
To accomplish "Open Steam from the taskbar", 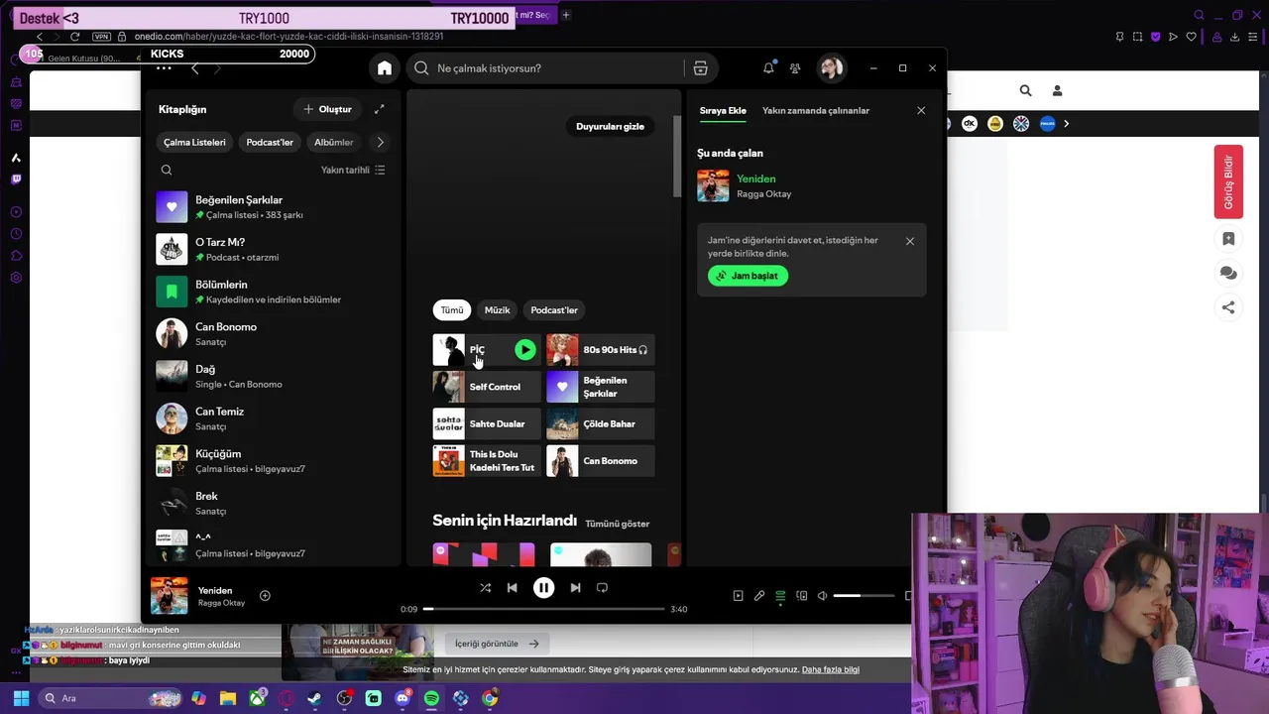I will point(314,698).
